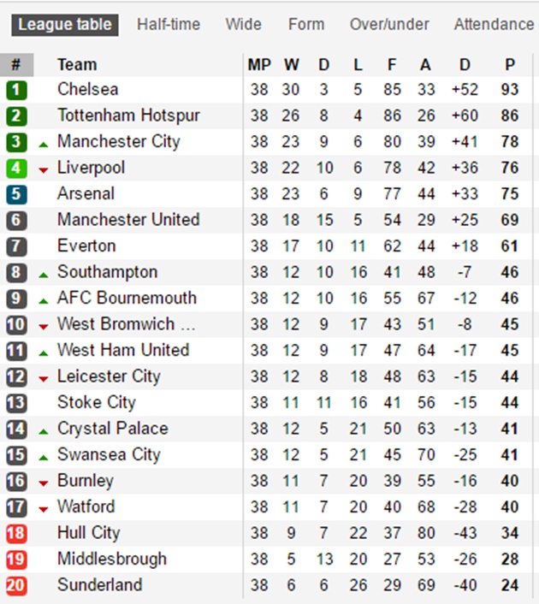539x604 pixels.
Task: Click the green up arrow beside Manchester City
Action: tap(44, 145)
